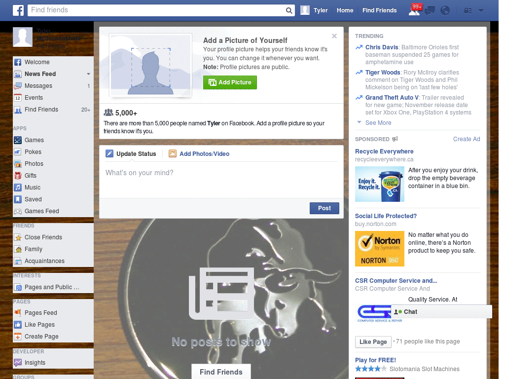Click the profile picture placeholder thumbnail
The image size is (505, 379).
(x=23, y=37)
